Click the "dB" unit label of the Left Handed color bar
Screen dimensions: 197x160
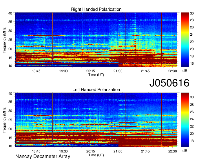[x=185, y=150]
